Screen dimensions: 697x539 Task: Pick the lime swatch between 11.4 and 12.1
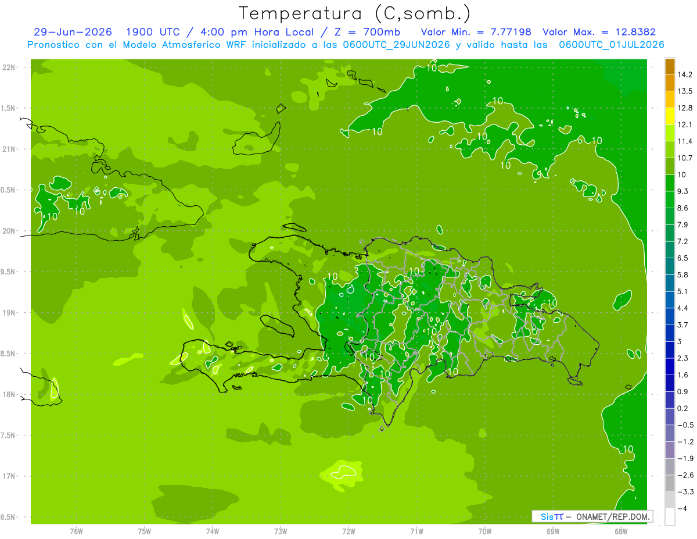click(x=670, y=133)
